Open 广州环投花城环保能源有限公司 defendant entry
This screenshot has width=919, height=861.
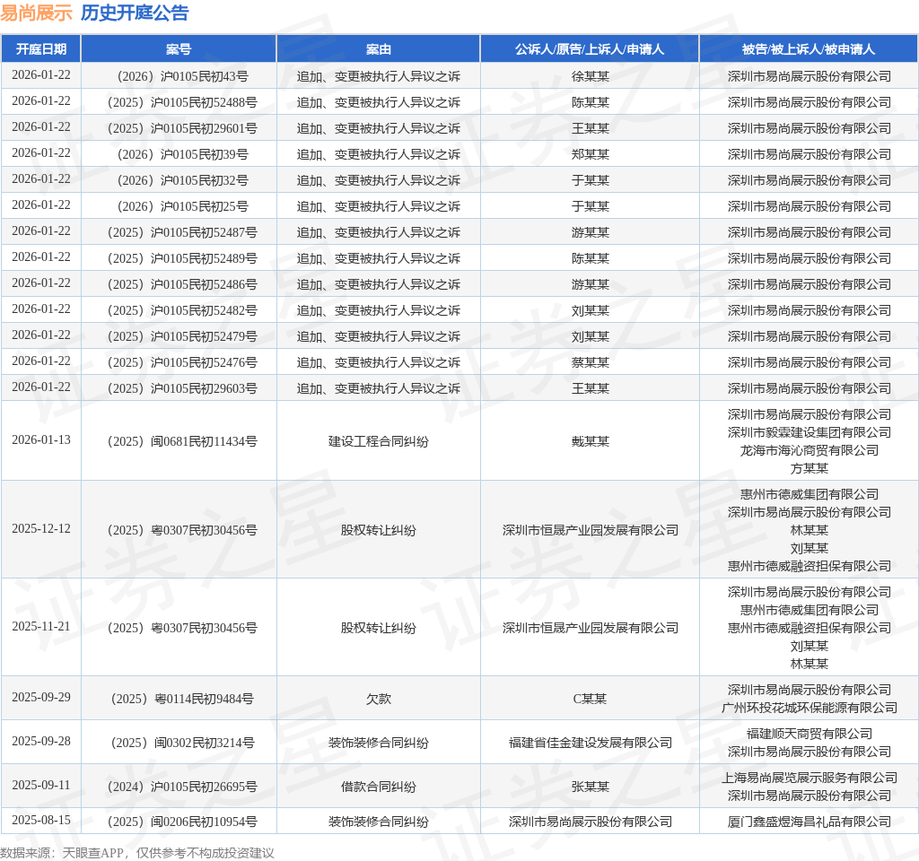809,708
